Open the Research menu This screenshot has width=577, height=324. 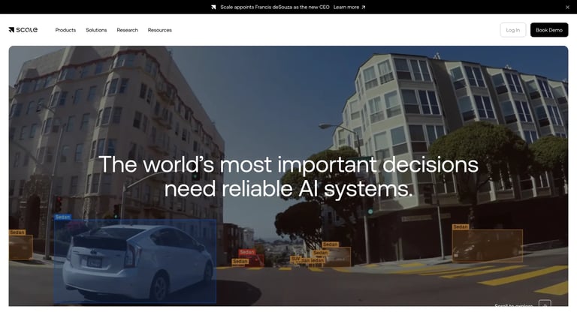coord(127,30)
